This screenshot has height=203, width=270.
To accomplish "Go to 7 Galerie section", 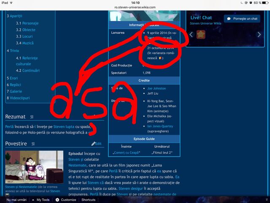I will click(14, 91).
